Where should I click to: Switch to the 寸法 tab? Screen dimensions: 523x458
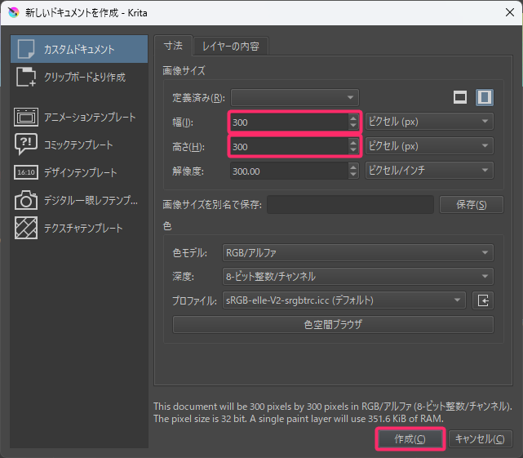tap(173, 46)
